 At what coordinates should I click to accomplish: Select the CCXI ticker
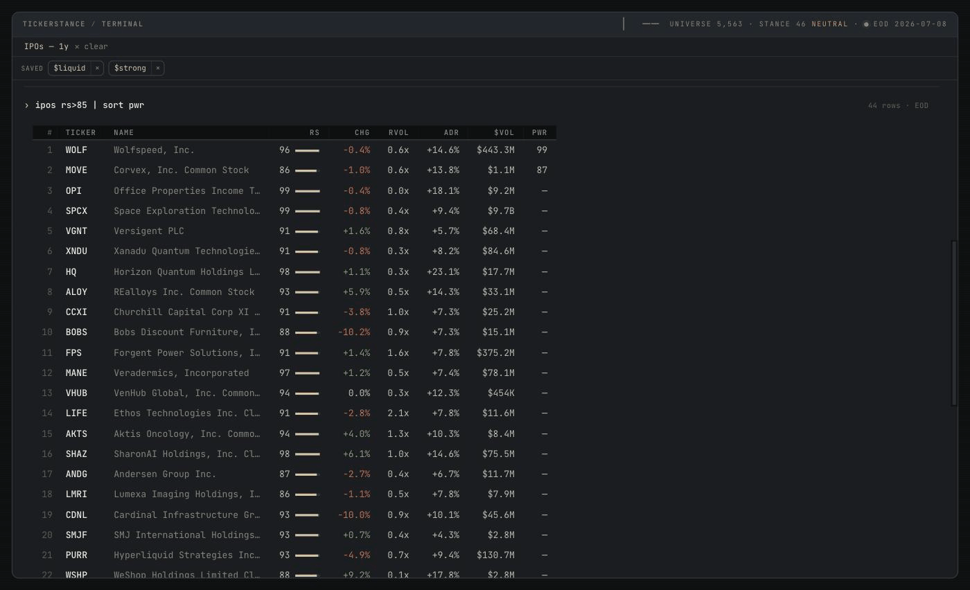click(76, 312)
